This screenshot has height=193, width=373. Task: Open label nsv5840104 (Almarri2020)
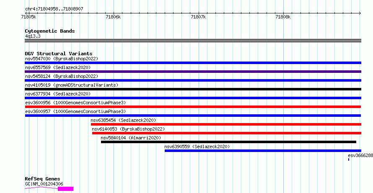131,138
